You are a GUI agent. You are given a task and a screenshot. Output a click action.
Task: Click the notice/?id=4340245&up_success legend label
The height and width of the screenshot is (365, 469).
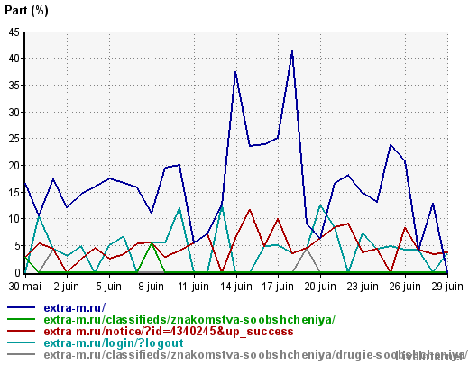click(x=169, y=331)
